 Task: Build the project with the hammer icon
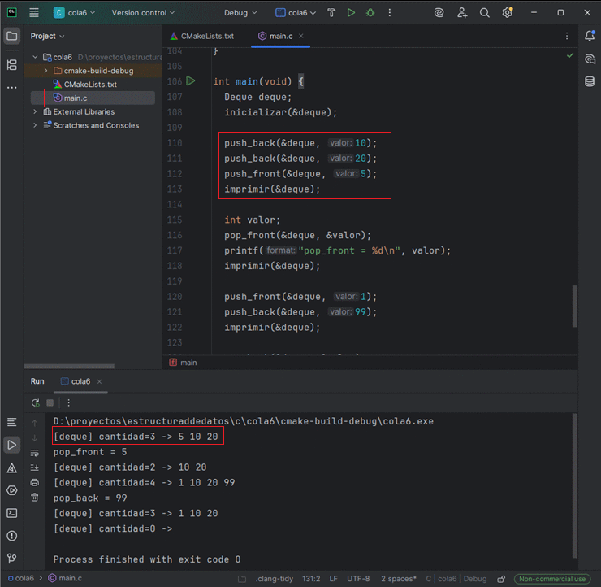331,13
